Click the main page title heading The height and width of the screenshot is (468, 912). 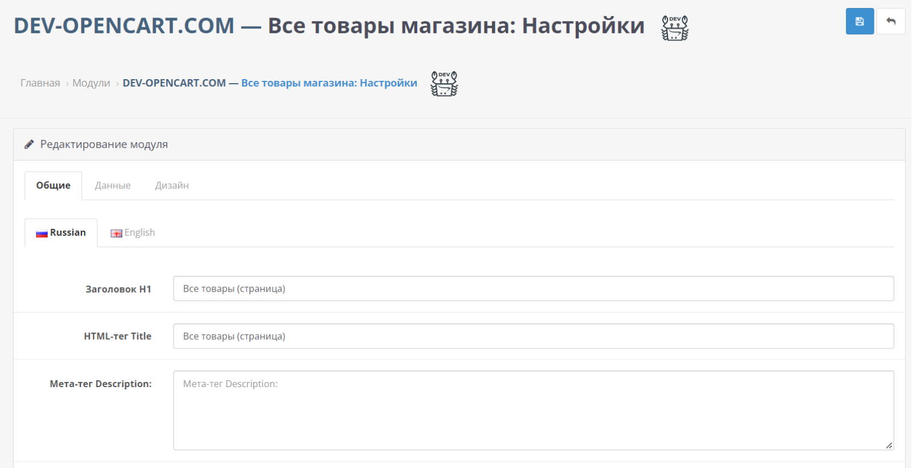coord(329,26)
